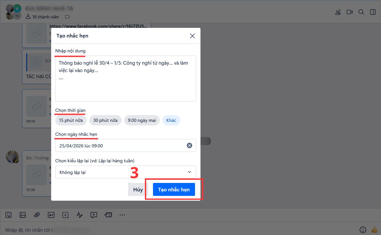Clear the reminder date field
Screen dimensions: 381x235
coord(190,145)
